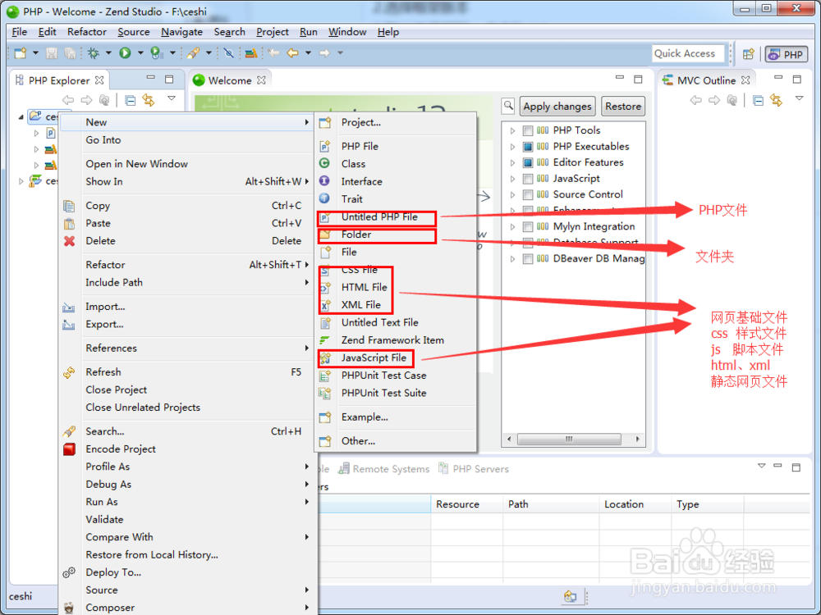Open the Window menu
The width and height of the screenshot is (821, 615).
point(347,32)
